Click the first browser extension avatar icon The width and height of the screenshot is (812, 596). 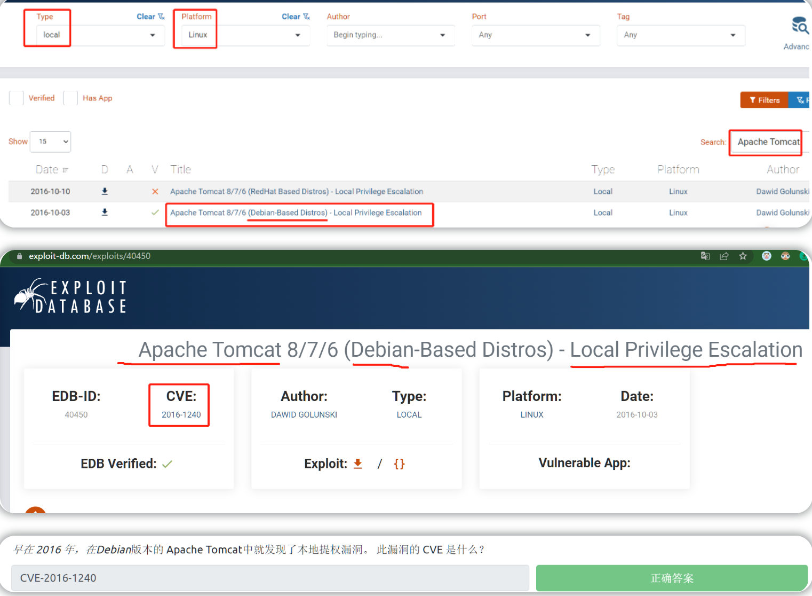767,256
